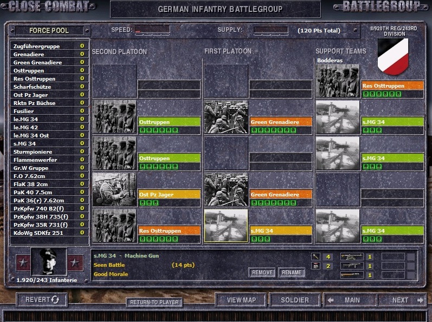Click the 243rd Division shield emblem
Viewport: 432px width, 322px height.
pyautogui.click(x=393, y=56)
